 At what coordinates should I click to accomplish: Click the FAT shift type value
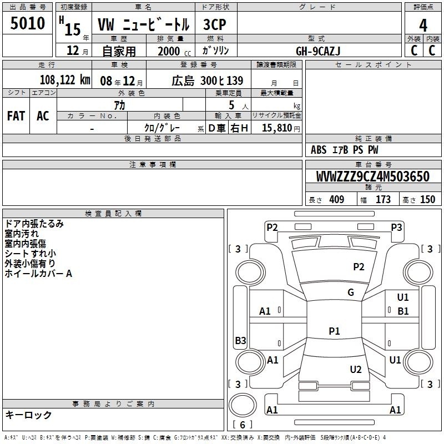(x=16, y=116)
